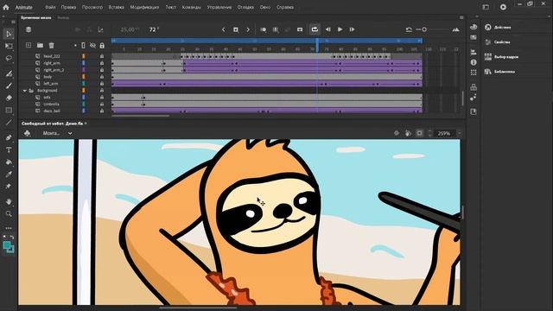Click the stroke and fill color swatch
This screenshot has height=311, width=553.
(9, 247)
